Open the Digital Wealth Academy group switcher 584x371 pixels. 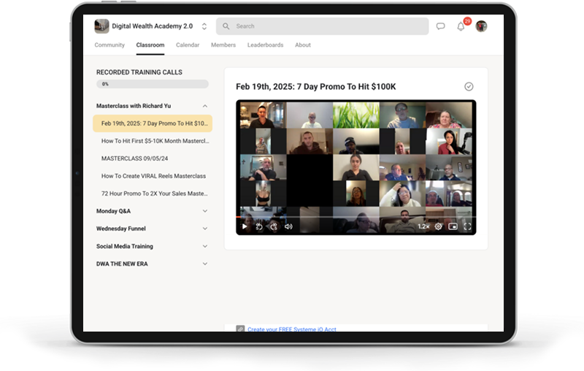pos(204,26)
